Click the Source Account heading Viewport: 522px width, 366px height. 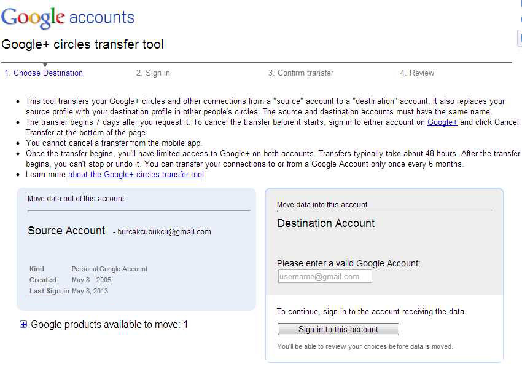[66, 231]
